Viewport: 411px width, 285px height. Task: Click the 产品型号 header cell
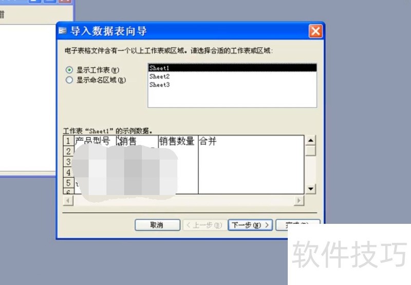pos(95,141)
